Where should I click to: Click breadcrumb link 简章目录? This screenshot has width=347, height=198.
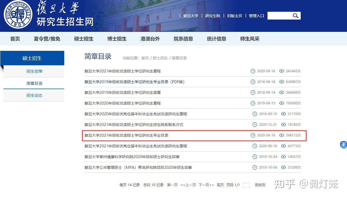click(179, 58)
